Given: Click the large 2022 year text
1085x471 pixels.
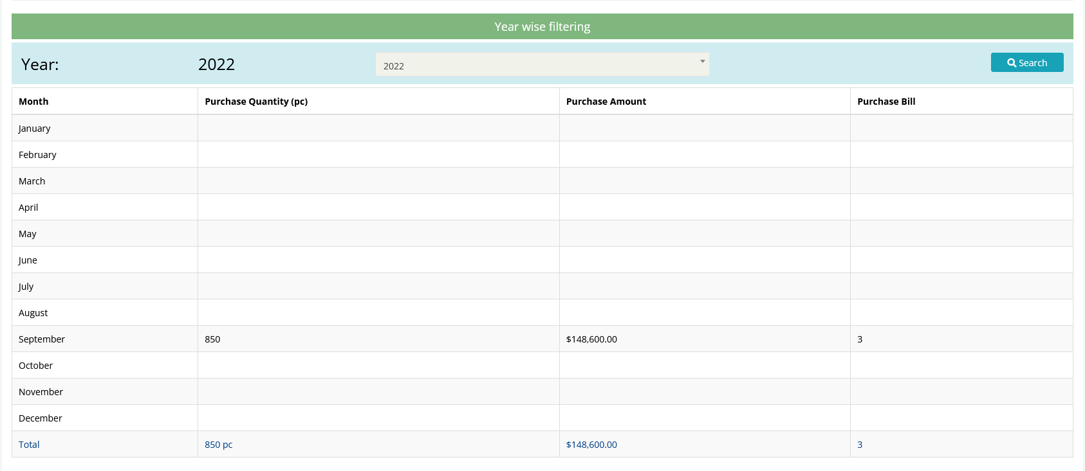Looking at the screenshot, I should pos(216,64).
